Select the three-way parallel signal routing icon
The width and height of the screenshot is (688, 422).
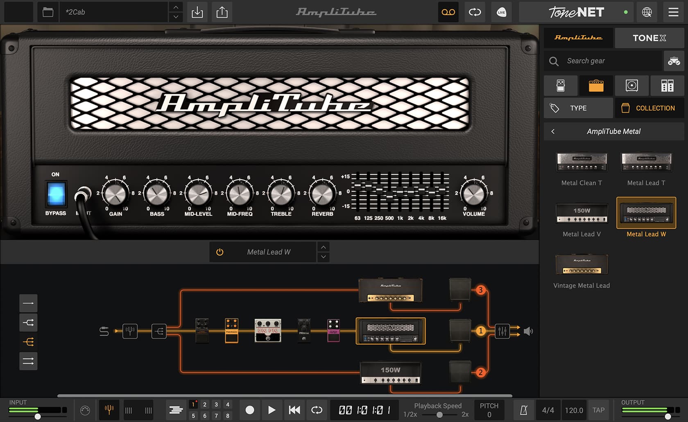coord(28,342)
